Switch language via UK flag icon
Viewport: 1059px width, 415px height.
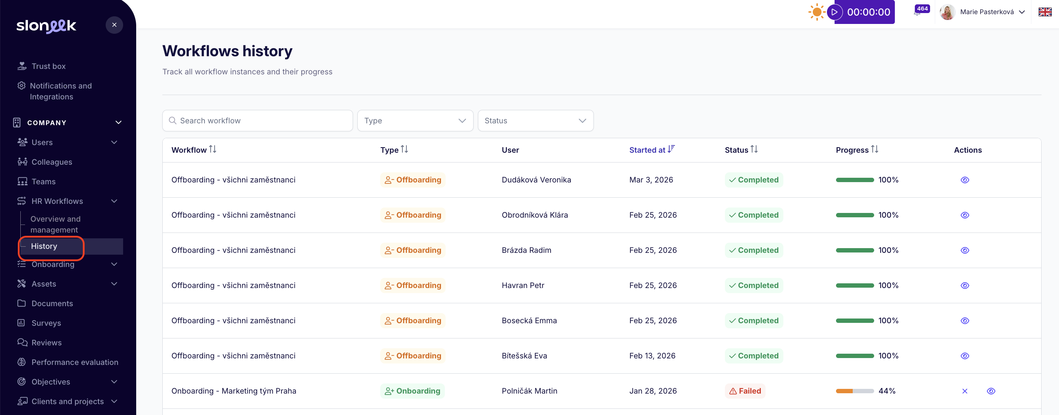pyautogui.click(x=1044, y=12)
